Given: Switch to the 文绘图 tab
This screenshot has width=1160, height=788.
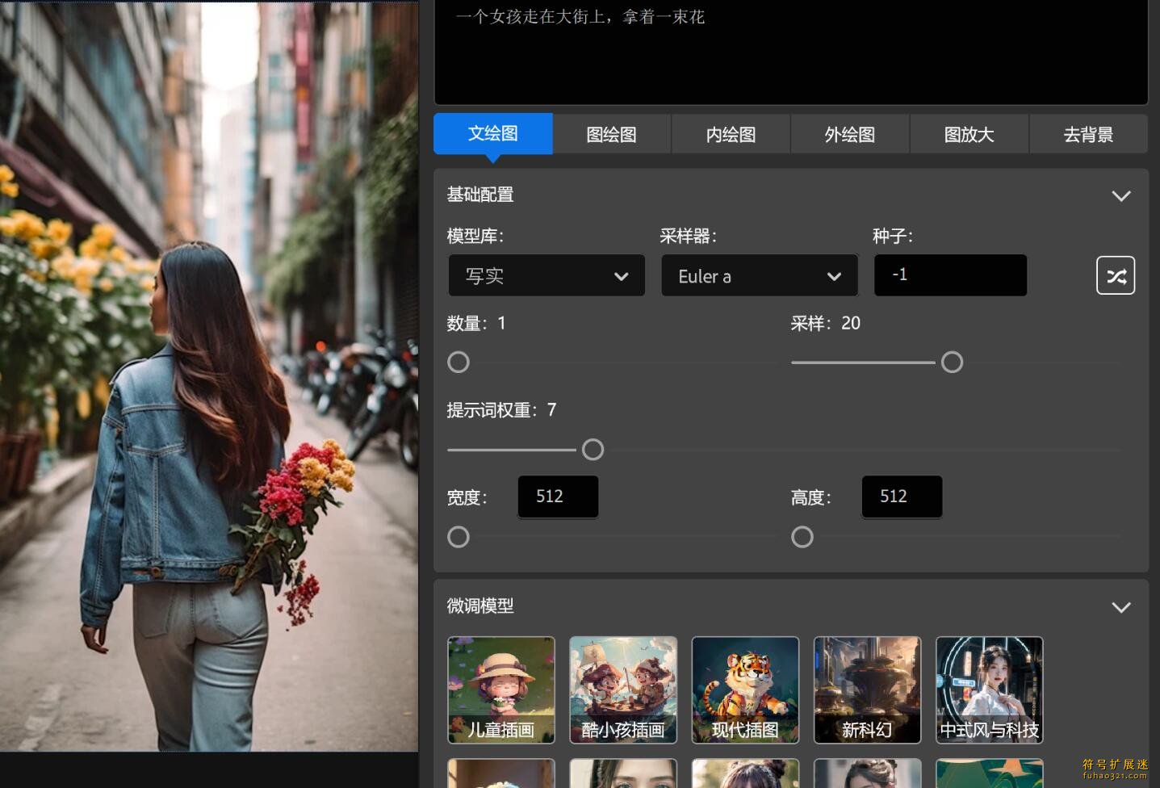Looking at the screenshot, I should [493, 133].
